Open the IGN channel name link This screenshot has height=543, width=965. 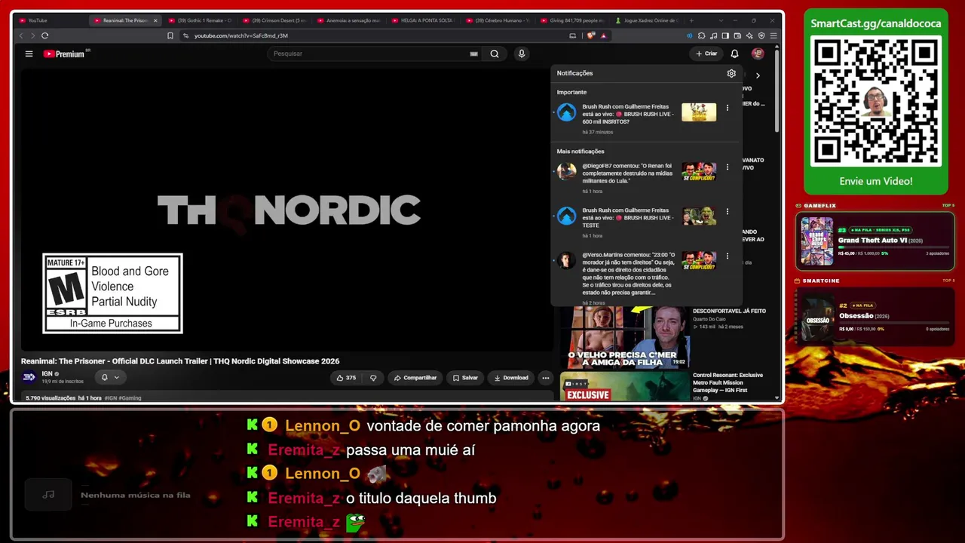click(x=47, y=374)
